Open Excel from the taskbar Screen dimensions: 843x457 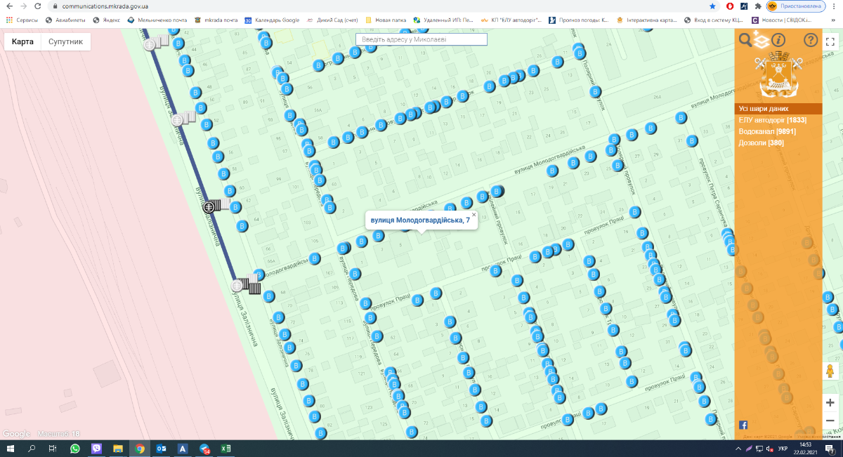(226, 449)
